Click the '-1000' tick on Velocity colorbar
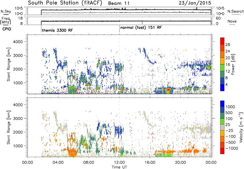This screenshot has height=169, width=244. point(232,148)
